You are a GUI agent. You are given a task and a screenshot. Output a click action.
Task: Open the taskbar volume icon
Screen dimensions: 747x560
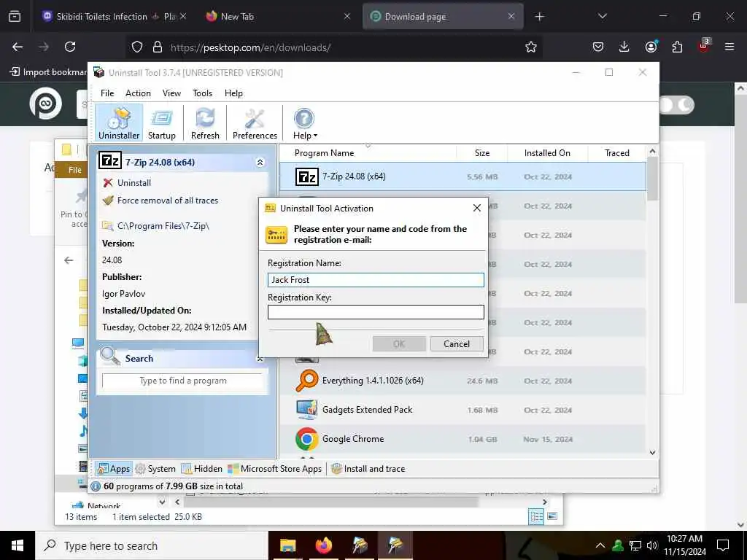point(652,545)
